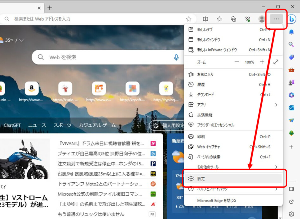Click the full screen zoom arrow icon

click(x=276, y=62)
